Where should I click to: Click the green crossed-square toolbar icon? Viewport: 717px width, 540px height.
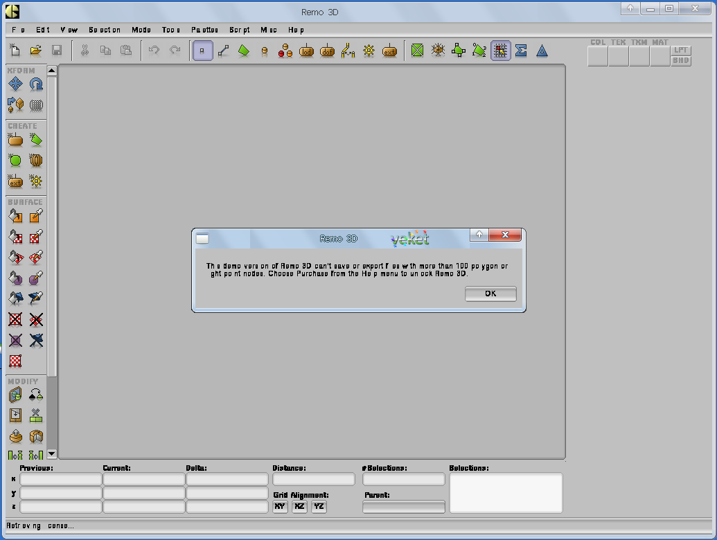pyautogui.click(x=417, y=51)
